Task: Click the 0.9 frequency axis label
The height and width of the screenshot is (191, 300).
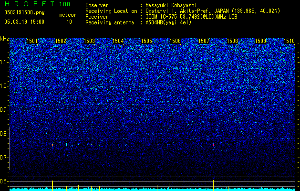Action: (x=4, y=110)
